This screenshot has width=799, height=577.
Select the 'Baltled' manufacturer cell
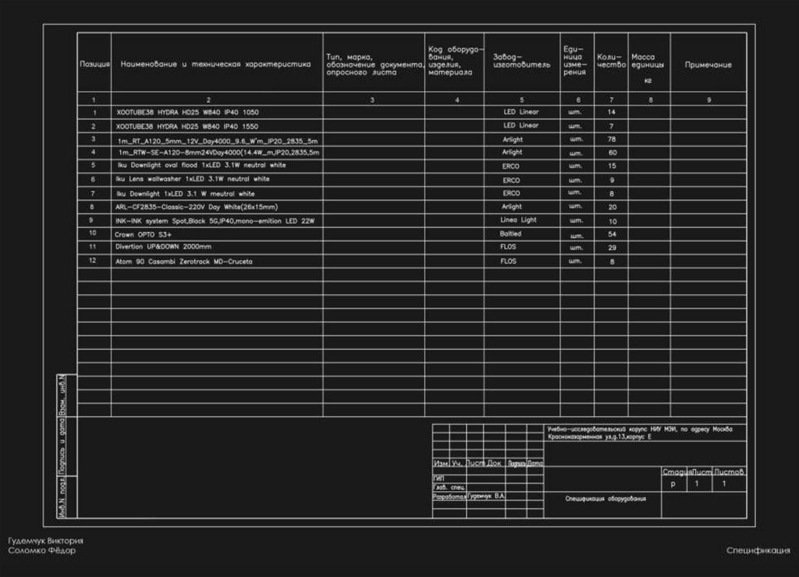(510, 233)
